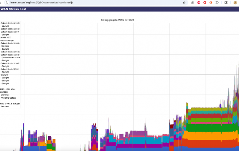
Task: Click the gray circular extension icon
Action: click(x=193, y=2)
